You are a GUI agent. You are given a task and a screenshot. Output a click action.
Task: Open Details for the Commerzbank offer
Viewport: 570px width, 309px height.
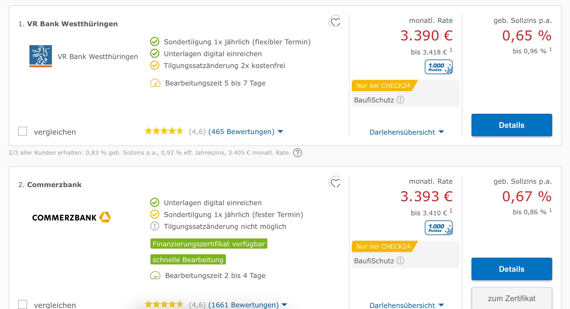click(x=512, y=269)
